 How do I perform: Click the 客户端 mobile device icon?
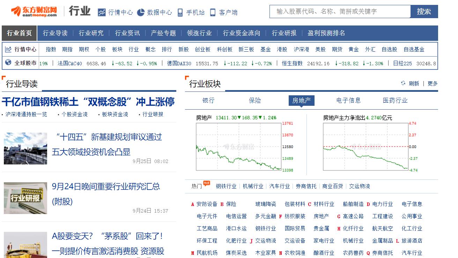[x=212, y=12]
